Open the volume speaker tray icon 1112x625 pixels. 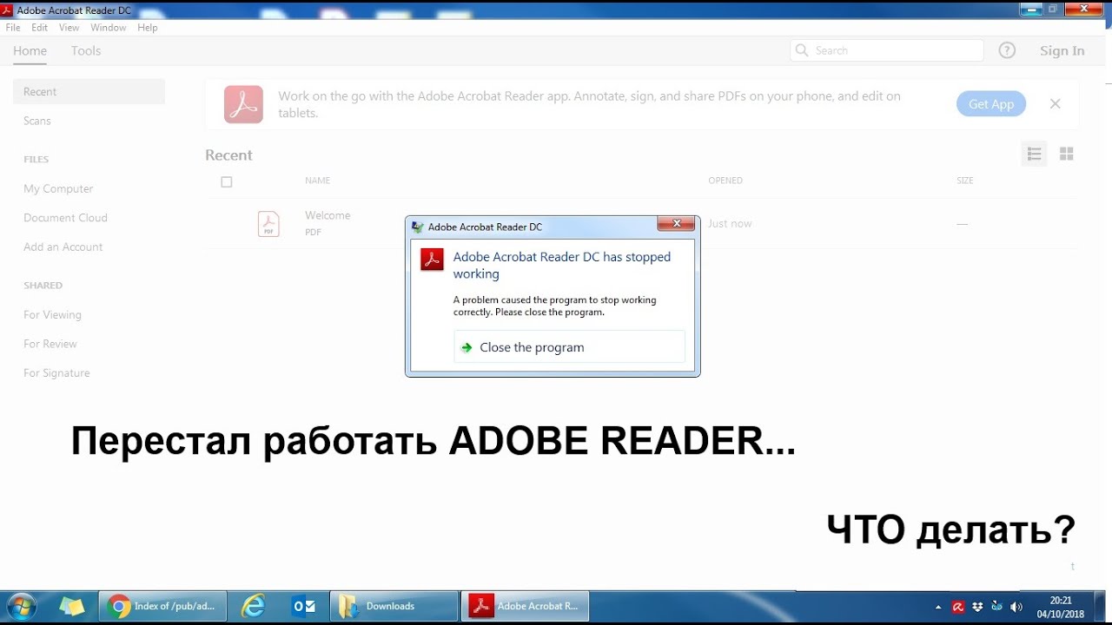[1016, 607]
